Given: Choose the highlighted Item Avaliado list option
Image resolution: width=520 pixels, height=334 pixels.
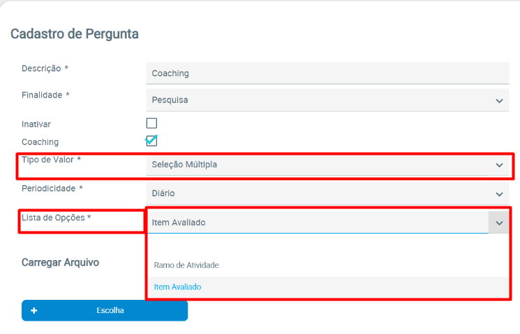Looking at the screenshot, I should [x=178, y=287].
